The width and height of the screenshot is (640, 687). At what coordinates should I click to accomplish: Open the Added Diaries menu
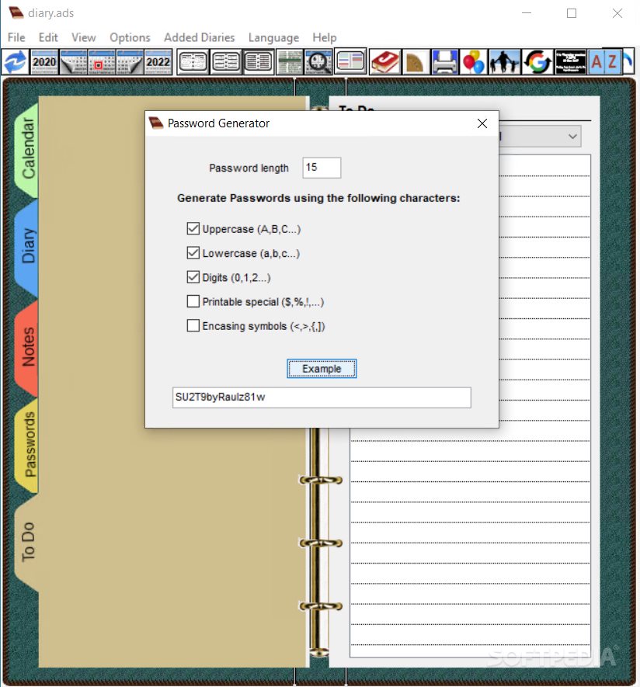click(200, 37)
